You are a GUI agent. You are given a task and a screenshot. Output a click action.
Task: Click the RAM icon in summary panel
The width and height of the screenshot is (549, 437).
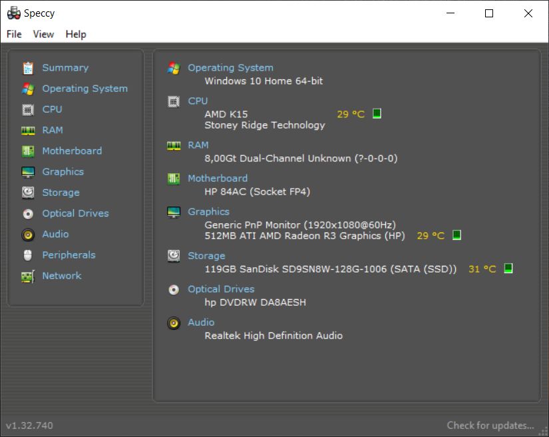pyautogui.click(x=174, y=146)
